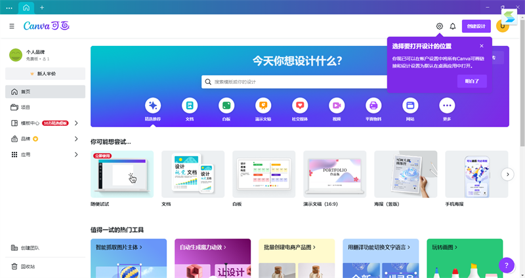Open the 手机海报 thumbnail
The height and width of the screenshot is (278, 525).
(476, 174)
